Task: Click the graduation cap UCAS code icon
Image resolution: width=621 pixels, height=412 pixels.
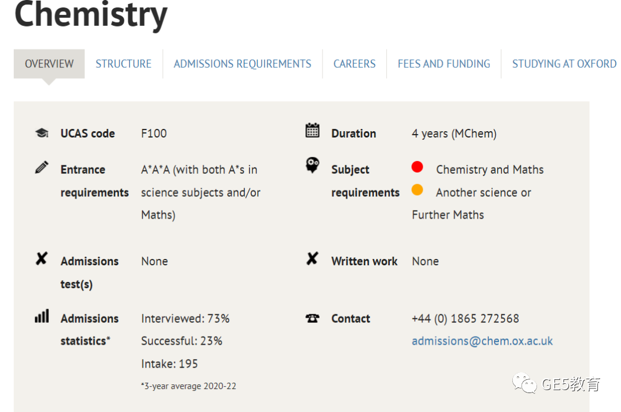Action: pyautogui.click(x=41, y=133)
